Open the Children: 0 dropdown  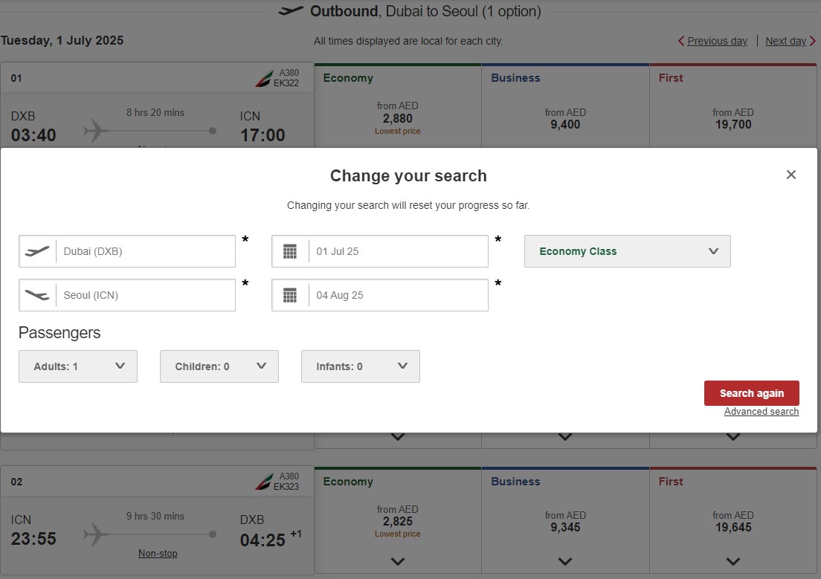click(219, 366)
